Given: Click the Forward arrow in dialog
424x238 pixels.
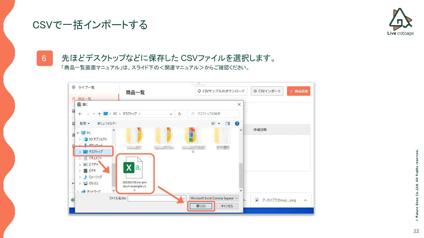Looking at the screenshot, I should [x=88, y=114].
